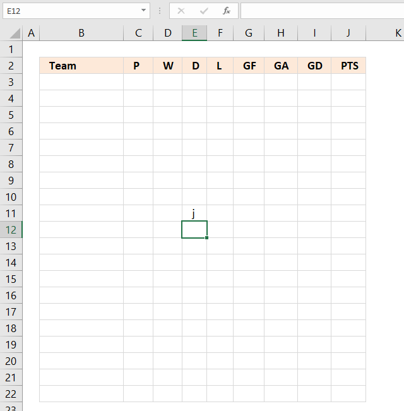
Task: Select row 1 header
Action: point(11,49)
